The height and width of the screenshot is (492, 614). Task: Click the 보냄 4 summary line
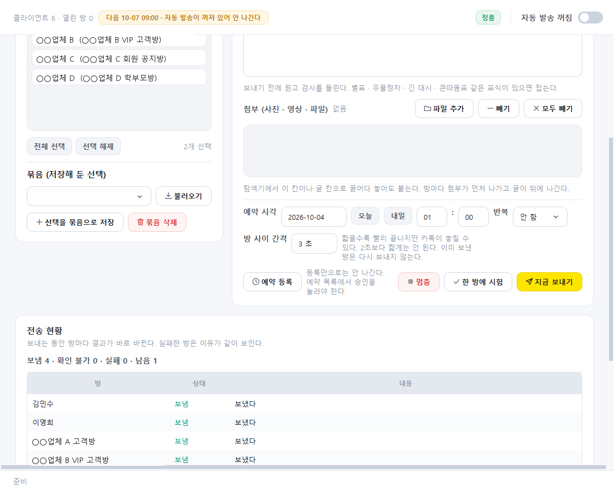click(92, 361)
